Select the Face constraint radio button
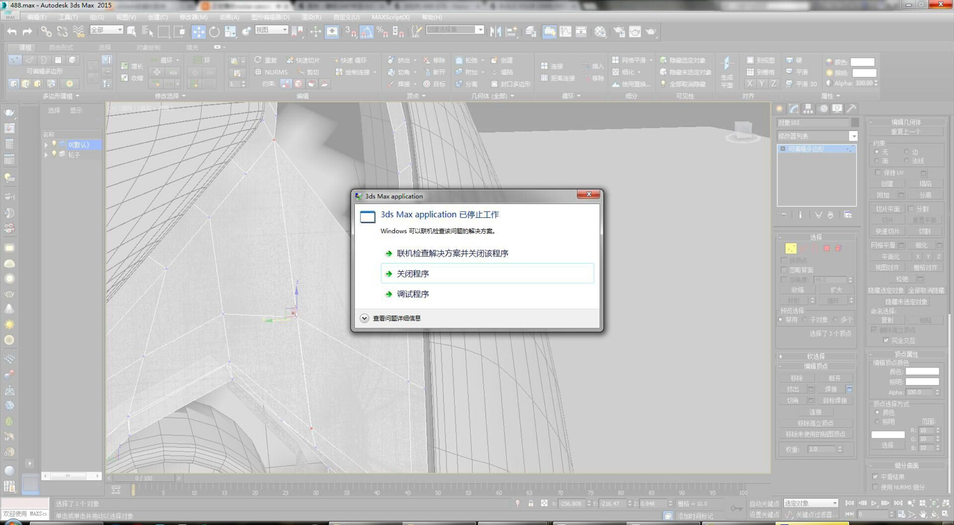This screenshot has width=954, height=525. coord(876,161)
